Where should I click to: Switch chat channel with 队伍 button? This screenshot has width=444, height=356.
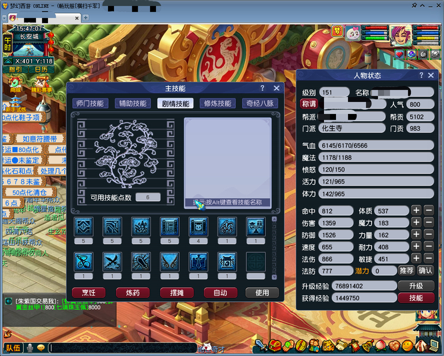pos(13,348)
